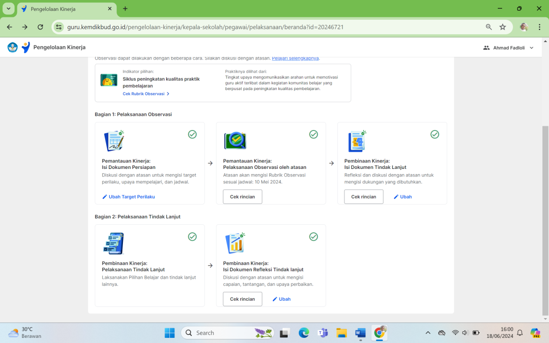
Task: Click the Refleksi Tindak Lanjut chart illustration
Action: [x=235, y=243]
